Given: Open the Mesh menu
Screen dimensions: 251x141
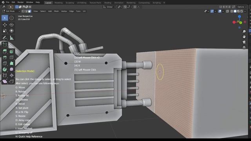Looking at the screenshot, I should point(56,11).
